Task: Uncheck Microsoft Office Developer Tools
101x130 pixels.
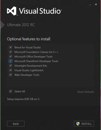Action: pos(11,57)
